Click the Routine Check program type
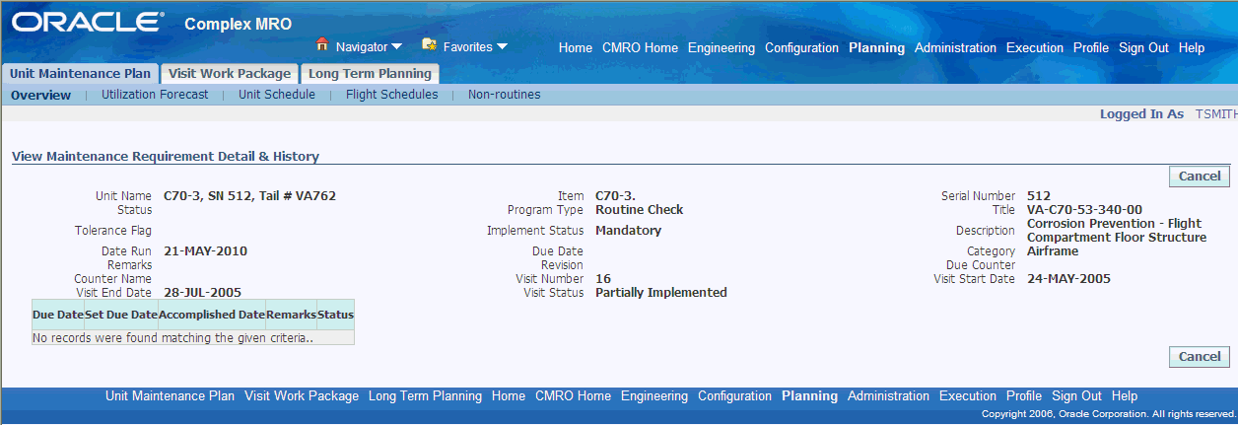The width and height of the screenshot is (1238, 425). coord(640,210)
